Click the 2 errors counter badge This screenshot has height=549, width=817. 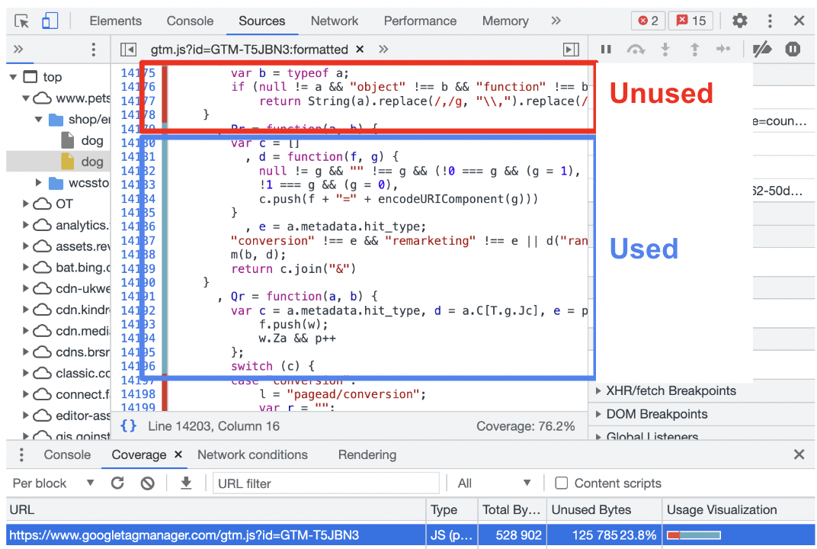648,21
